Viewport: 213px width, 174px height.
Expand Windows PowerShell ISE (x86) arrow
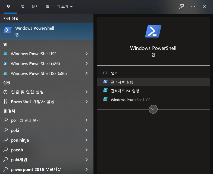[x=86, y=73]
